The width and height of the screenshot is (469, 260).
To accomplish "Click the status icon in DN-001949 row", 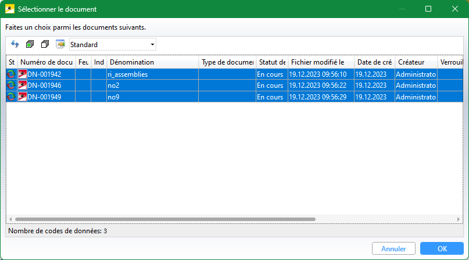I will [11, 96].
